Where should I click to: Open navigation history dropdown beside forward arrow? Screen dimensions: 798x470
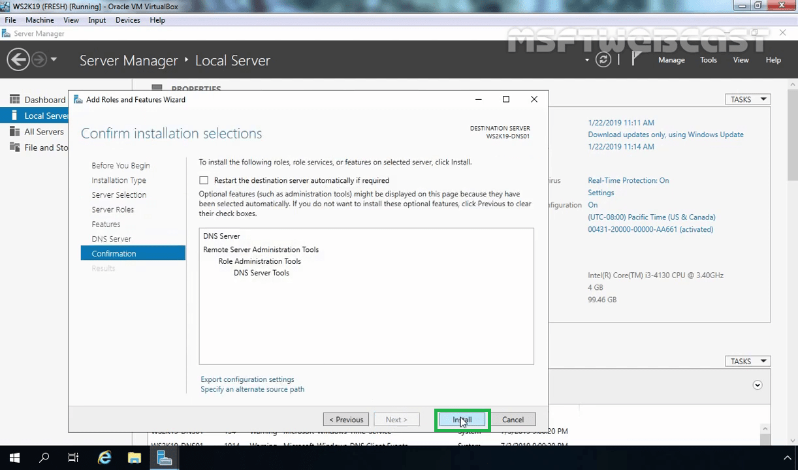pos(54,59)
